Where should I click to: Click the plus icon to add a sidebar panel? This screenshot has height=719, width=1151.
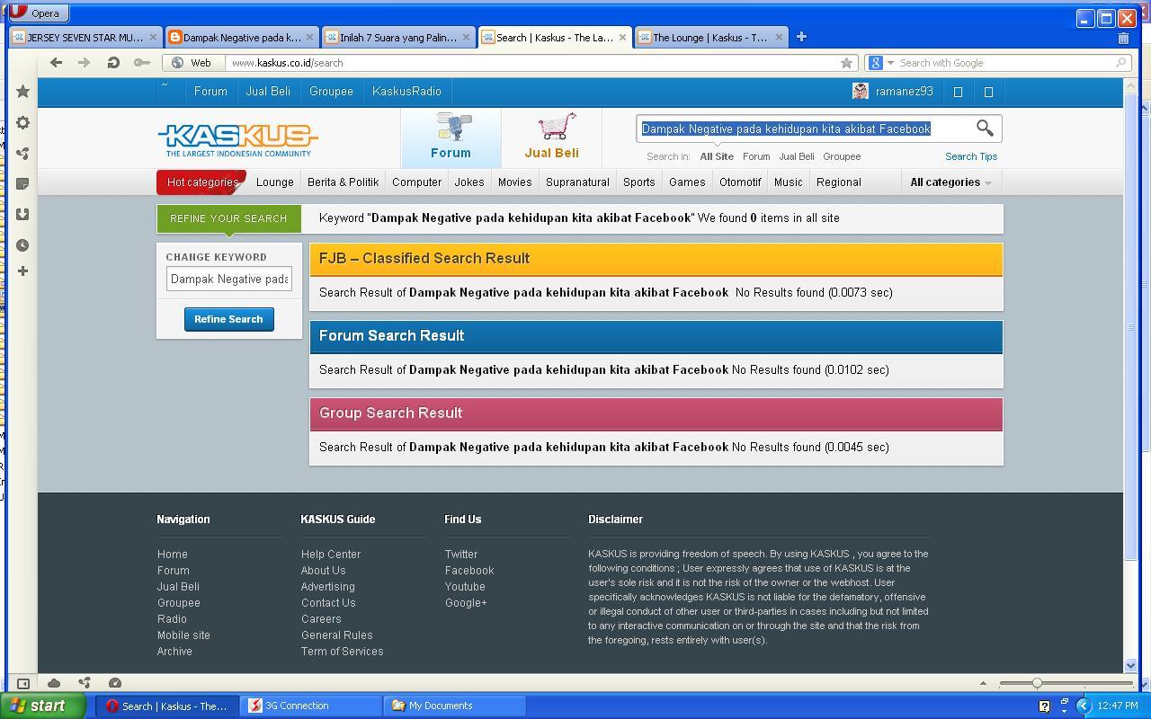point(23,271)
